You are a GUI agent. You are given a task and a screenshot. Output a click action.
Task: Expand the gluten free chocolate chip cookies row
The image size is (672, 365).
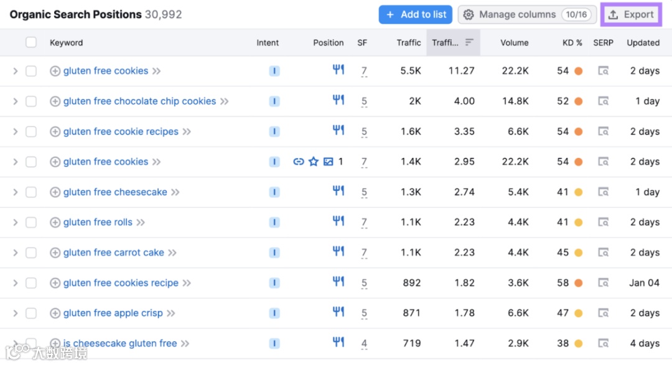(x=16, y=101)
